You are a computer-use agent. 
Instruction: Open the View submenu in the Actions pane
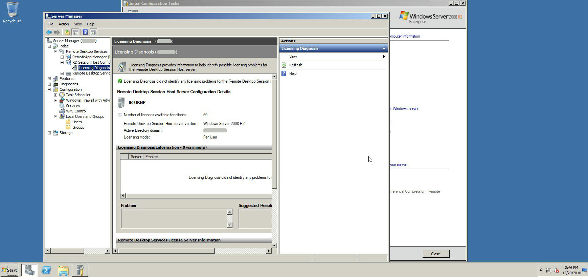293,57
